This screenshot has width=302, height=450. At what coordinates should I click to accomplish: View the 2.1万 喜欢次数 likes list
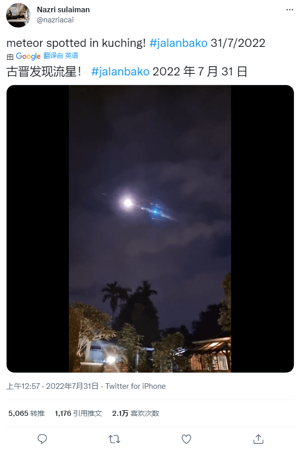135,413
